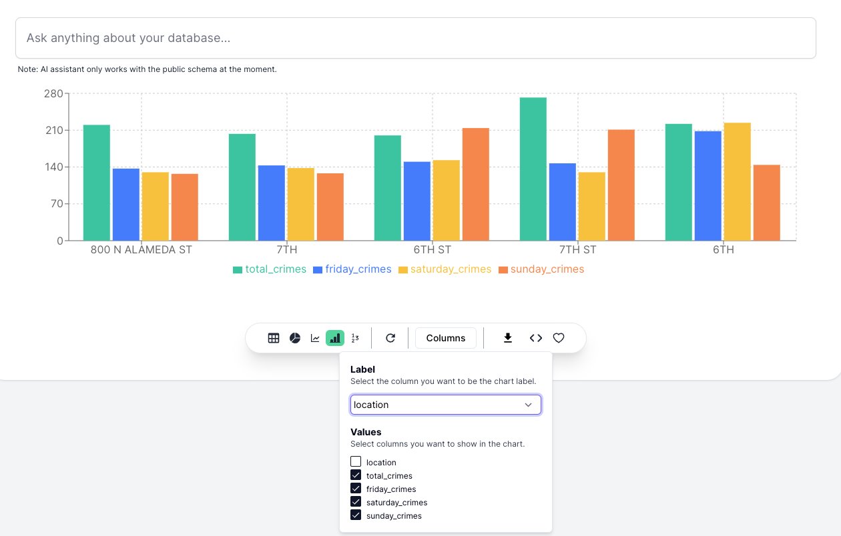The image size is (841, 536).
Task: Show query code via angle brackets icon
Action: point(536,338)
